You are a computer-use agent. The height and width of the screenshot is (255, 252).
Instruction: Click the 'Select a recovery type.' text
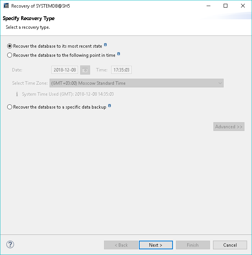click(x=28, y=27)
